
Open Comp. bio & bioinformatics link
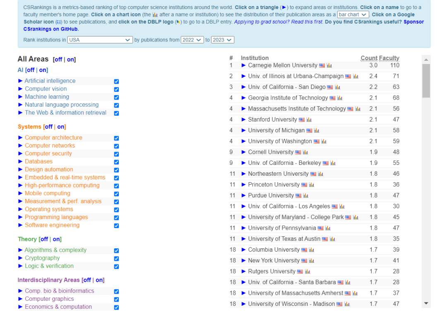(x=59, y=291)
